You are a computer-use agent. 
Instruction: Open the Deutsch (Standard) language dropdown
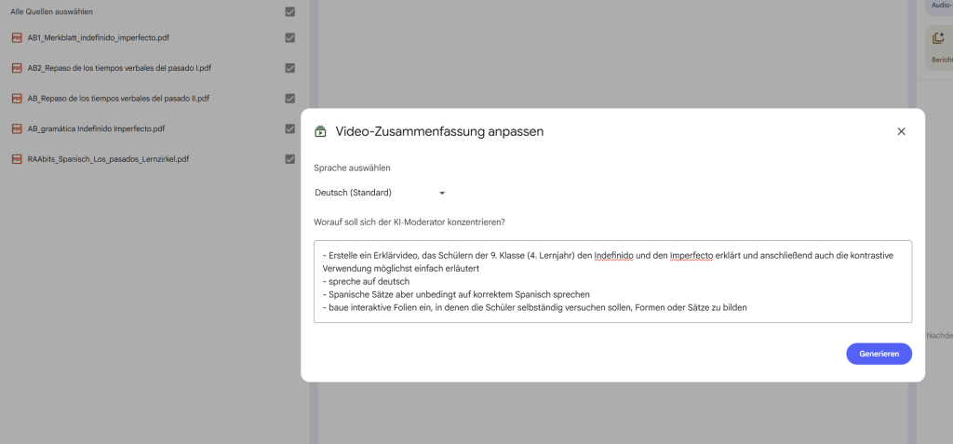tap(381, 193)
